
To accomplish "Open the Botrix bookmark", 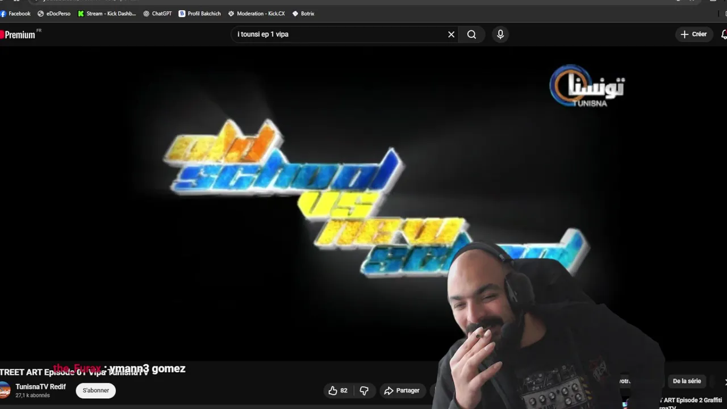I will tap(303, 14).
